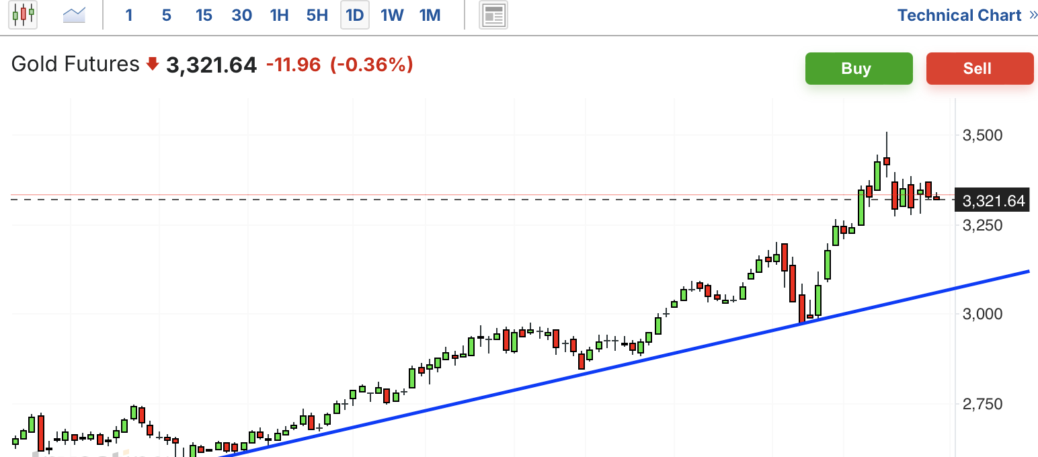The image size is (1038, 457).
Task: Click the red down arrow price indicator
Action: [x=153, y=65]
